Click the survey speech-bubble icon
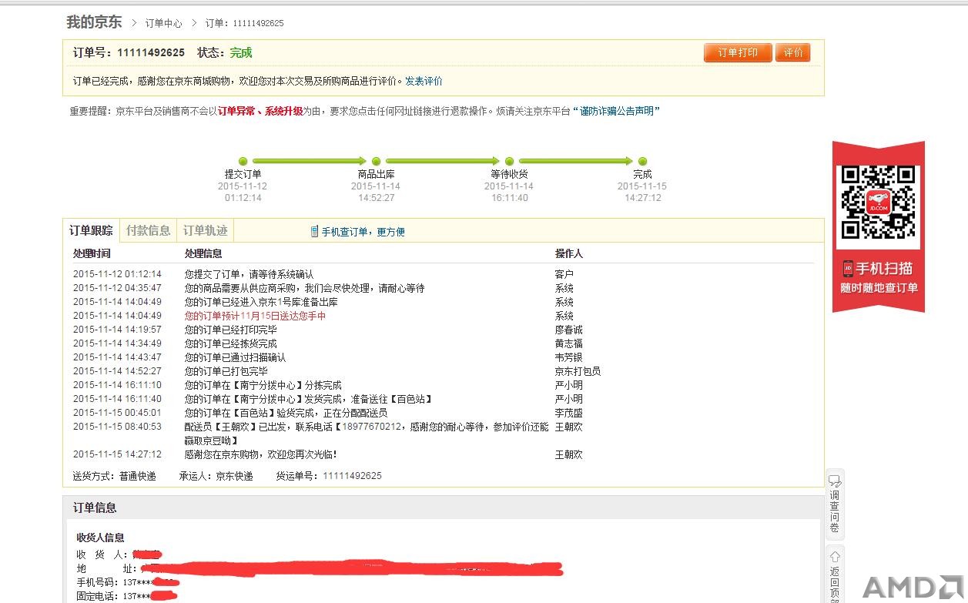 [835, 481]
